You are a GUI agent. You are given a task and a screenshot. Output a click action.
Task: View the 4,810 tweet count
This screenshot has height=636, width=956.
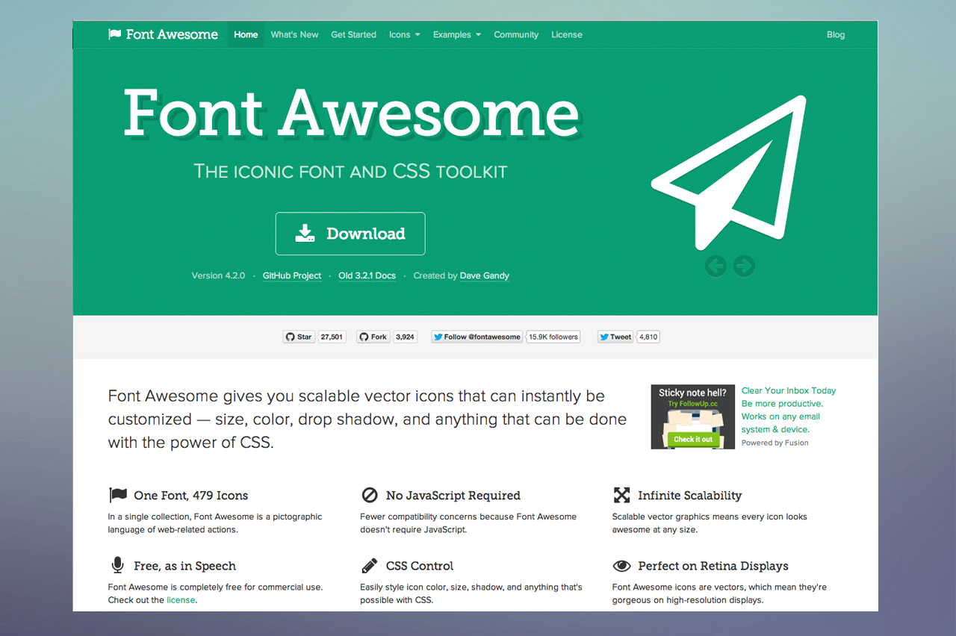[648, 337]
